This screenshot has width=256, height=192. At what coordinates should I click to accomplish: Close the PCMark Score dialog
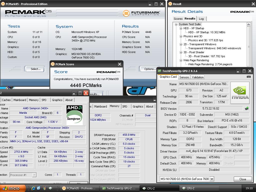click(x=119, y=64)
